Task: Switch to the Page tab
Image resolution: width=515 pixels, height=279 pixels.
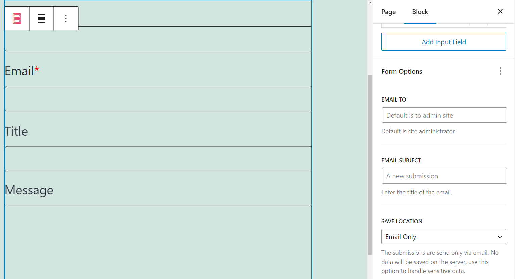Action: [x=388, y=11]
